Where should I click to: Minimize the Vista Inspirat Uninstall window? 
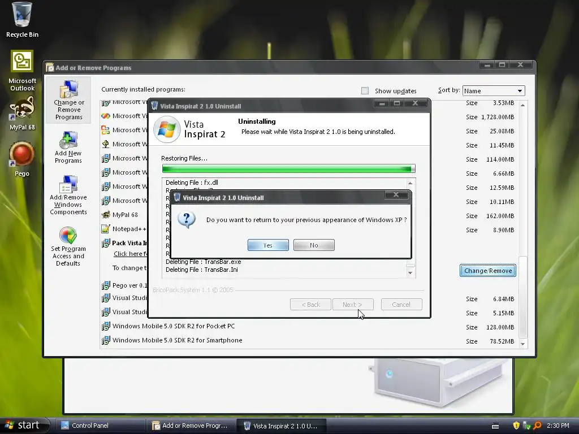click(x=382, y=103)
